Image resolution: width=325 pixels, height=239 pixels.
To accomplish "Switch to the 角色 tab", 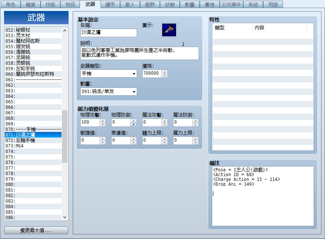I will pos(11,4).
